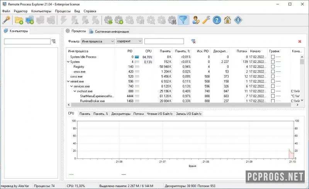This screenshot has height=189, width=309.
Task: Open the Процессы menu
Action: (x=63, y=11)
